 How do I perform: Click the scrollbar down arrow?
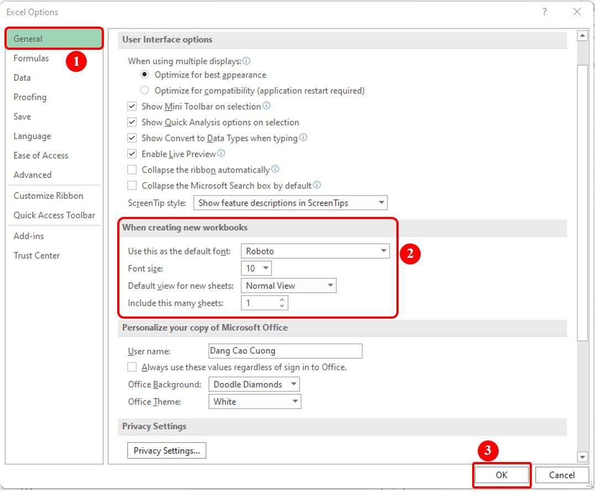[x=582, y=456]
